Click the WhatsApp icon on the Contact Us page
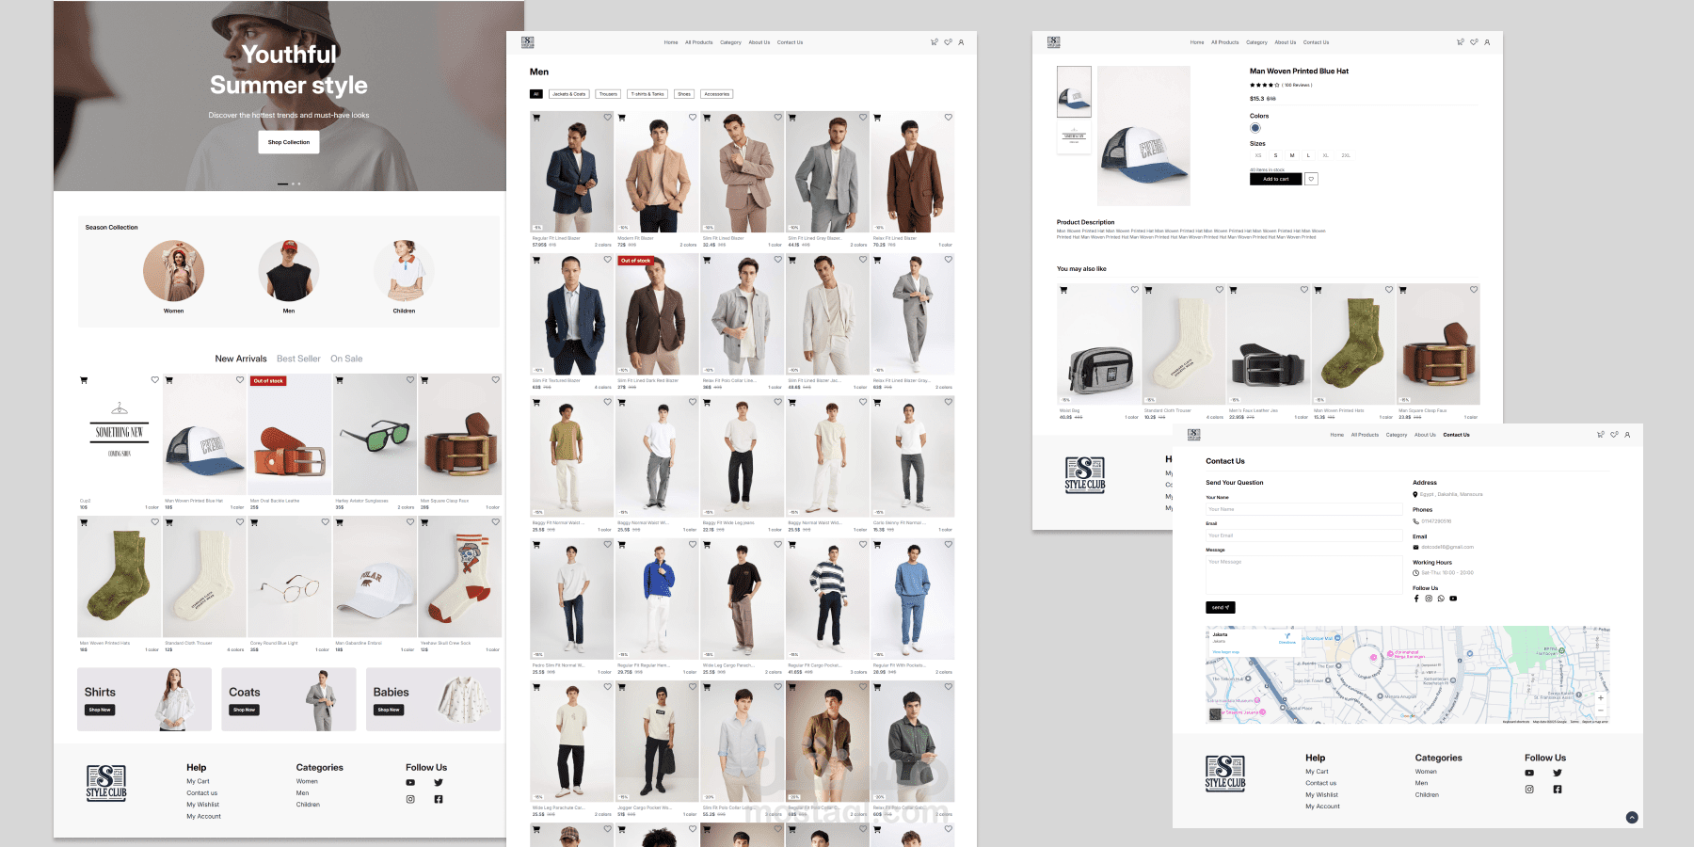This screenshot has width=1694, height=847. pos(1441,599)
